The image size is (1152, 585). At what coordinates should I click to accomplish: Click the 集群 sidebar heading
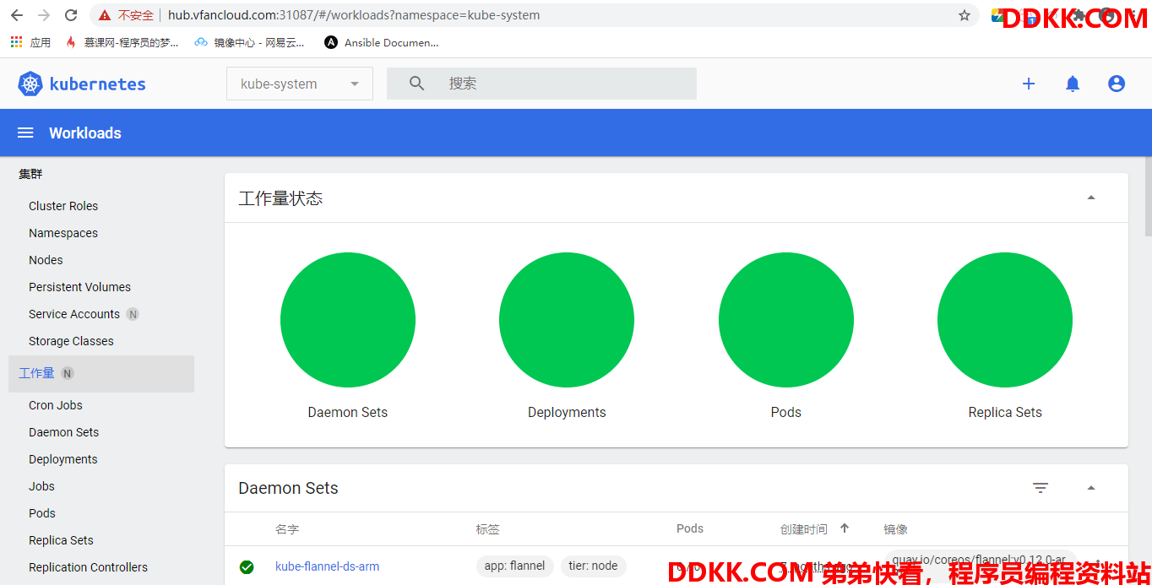[30, 174]
